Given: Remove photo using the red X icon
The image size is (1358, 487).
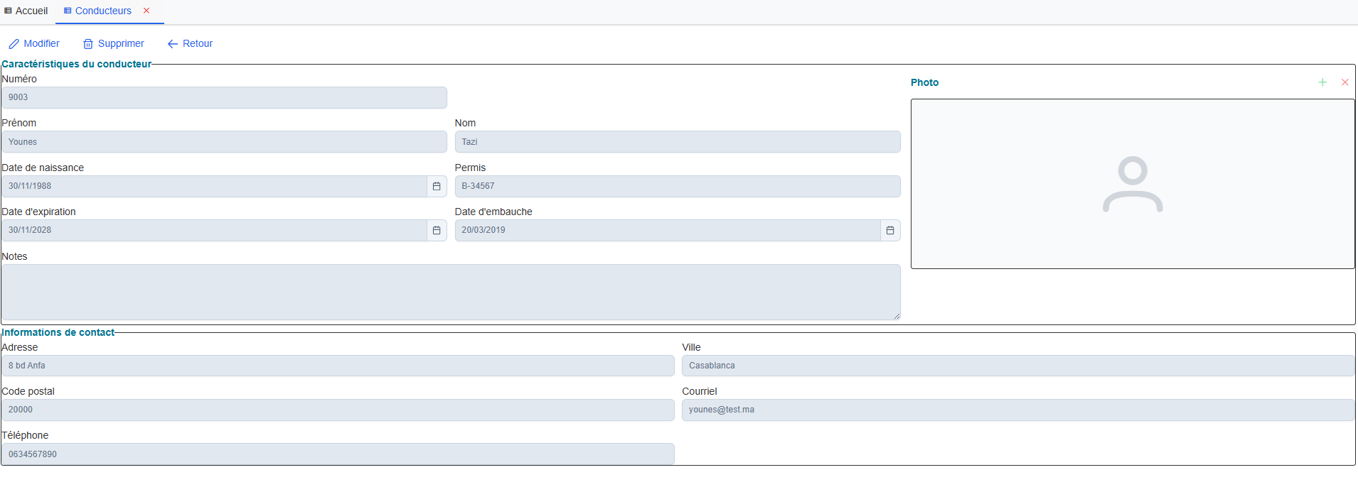Looking at the screenshot, I should pyautogui.click(x=1344, y=82).
